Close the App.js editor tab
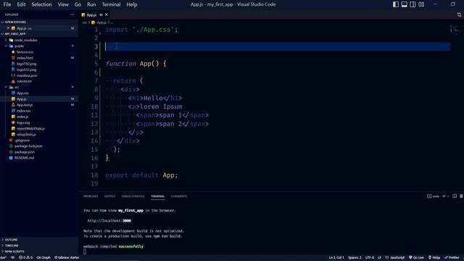 [x=107, y=14]
